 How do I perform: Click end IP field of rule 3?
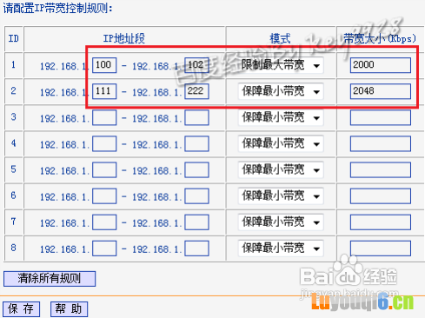click(196, 117)
